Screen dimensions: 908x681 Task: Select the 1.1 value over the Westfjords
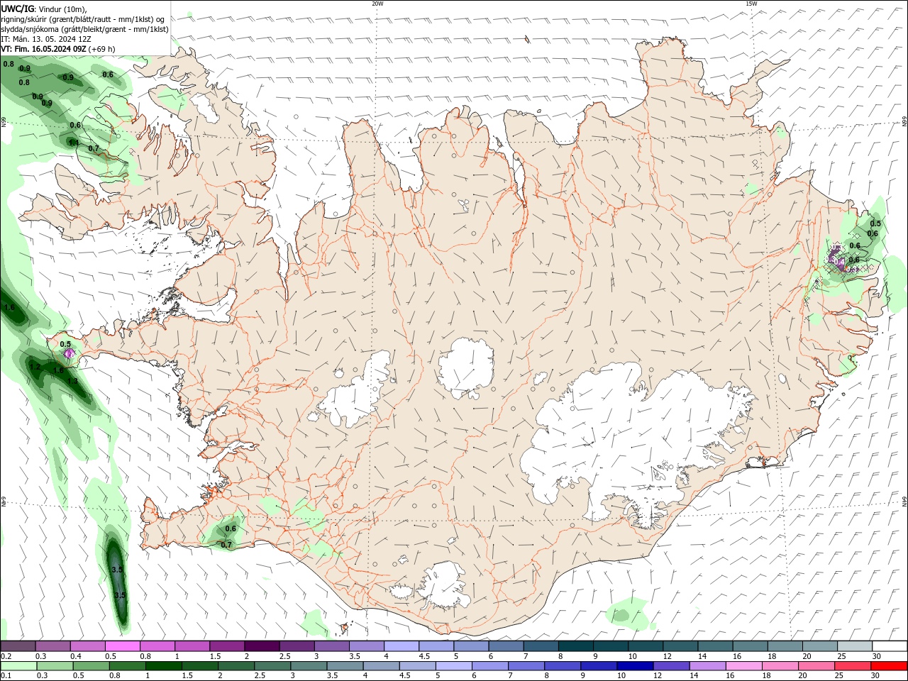(x=73, y=143)
